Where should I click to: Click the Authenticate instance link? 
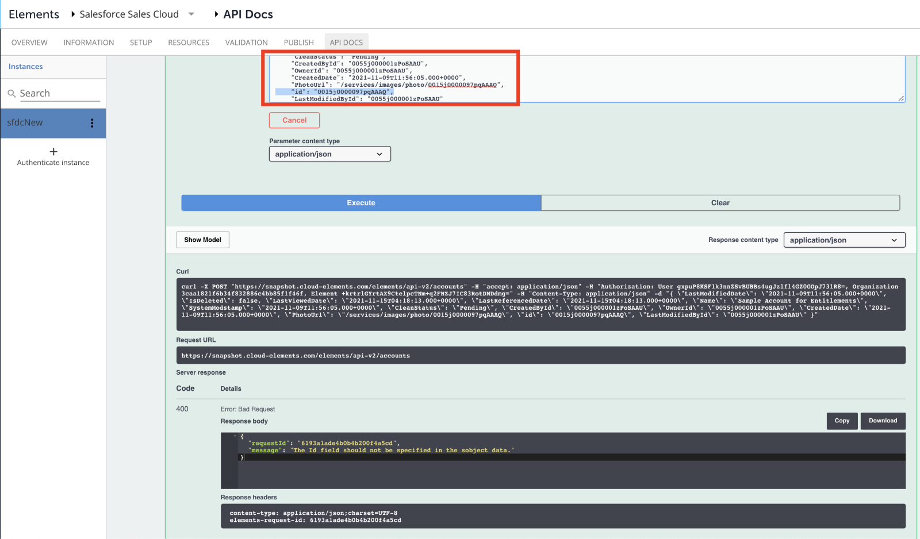pyautogui.click(x=53, y=163)
